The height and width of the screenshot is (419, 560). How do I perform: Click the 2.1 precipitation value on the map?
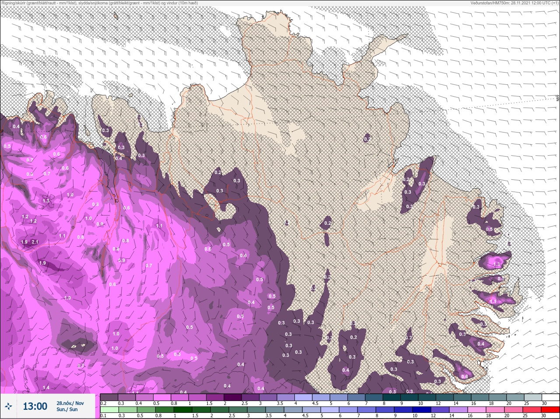tap(35, 242)
